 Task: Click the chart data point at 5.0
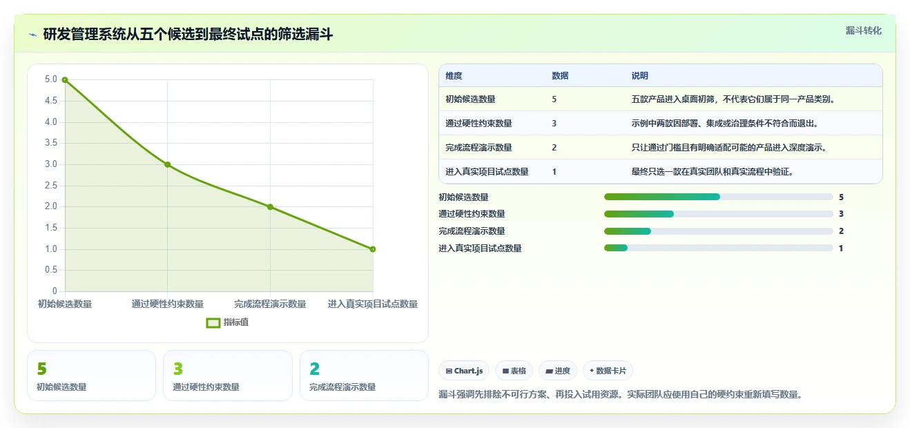point(65,80)
